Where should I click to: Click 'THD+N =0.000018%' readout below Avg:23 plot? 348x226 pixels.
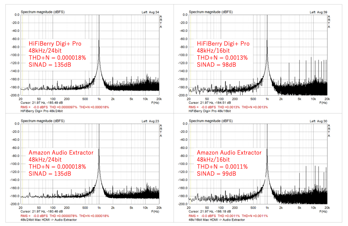click(x=94, y=216)
